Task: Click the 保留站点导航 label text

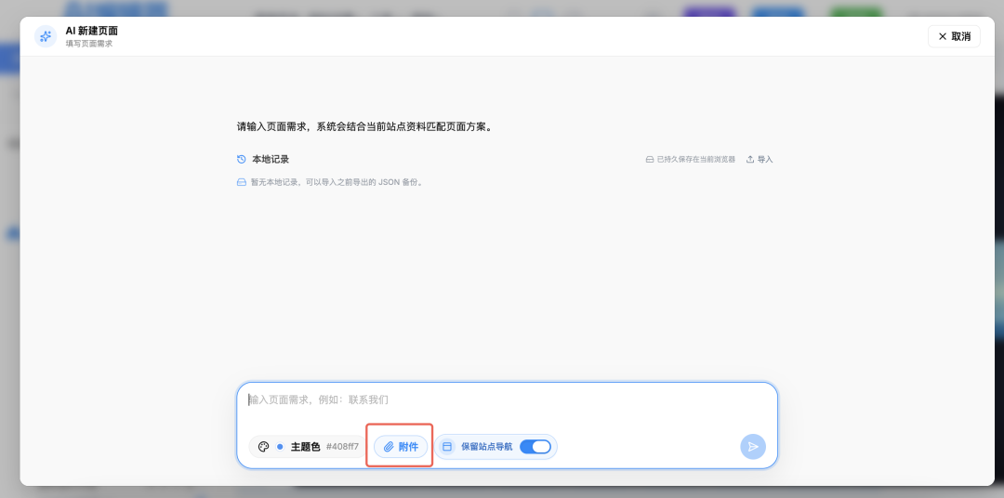Action: point(486,447)
